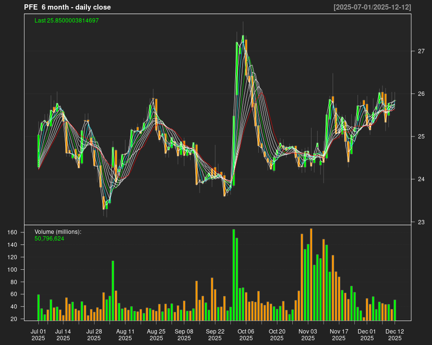Click the tallest green volume bar near Oct 06

[x=234, y=275]
